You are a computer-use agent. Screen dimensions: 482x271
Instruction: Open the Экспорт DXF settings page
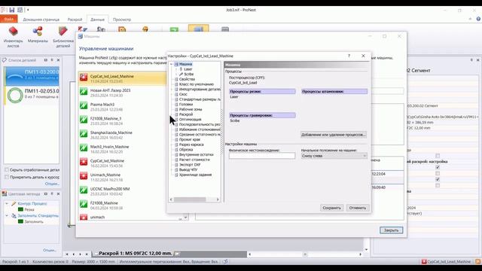coord(190,165)
